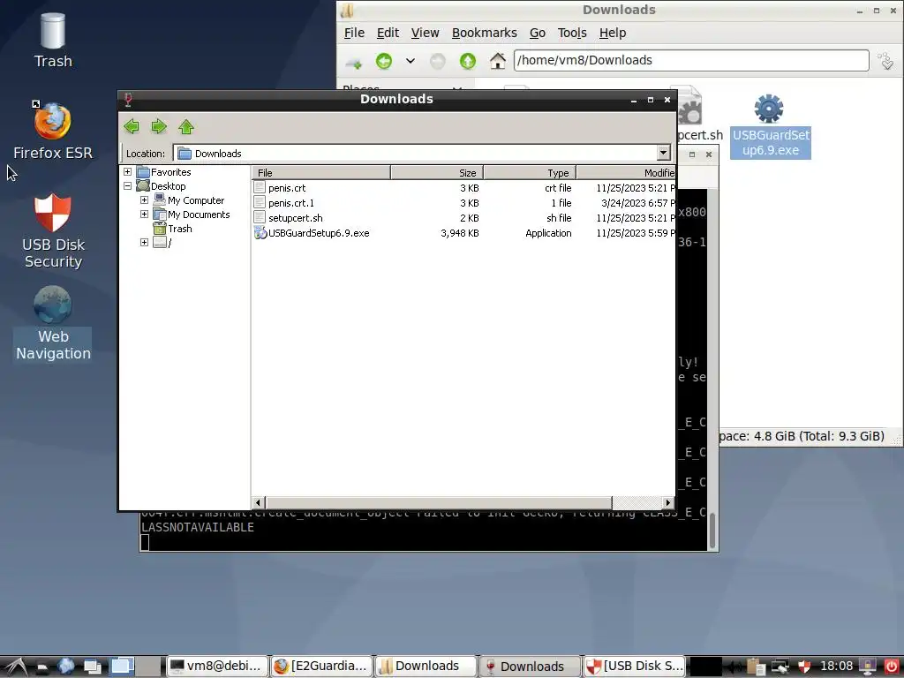The width and height of the screenshot is (904, 678).
Task: Expand the Favorites tree node
Action: (x=127, y=172)
